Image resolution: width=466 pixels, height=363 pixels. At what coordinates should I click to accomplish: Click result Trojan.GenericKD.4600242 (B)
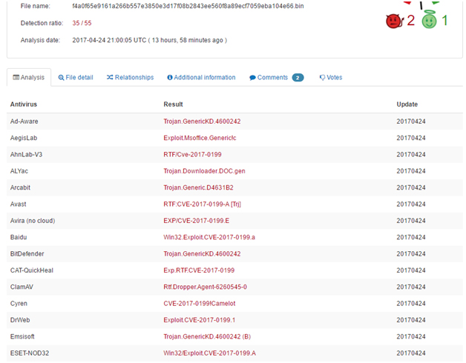tap(207, 336)
